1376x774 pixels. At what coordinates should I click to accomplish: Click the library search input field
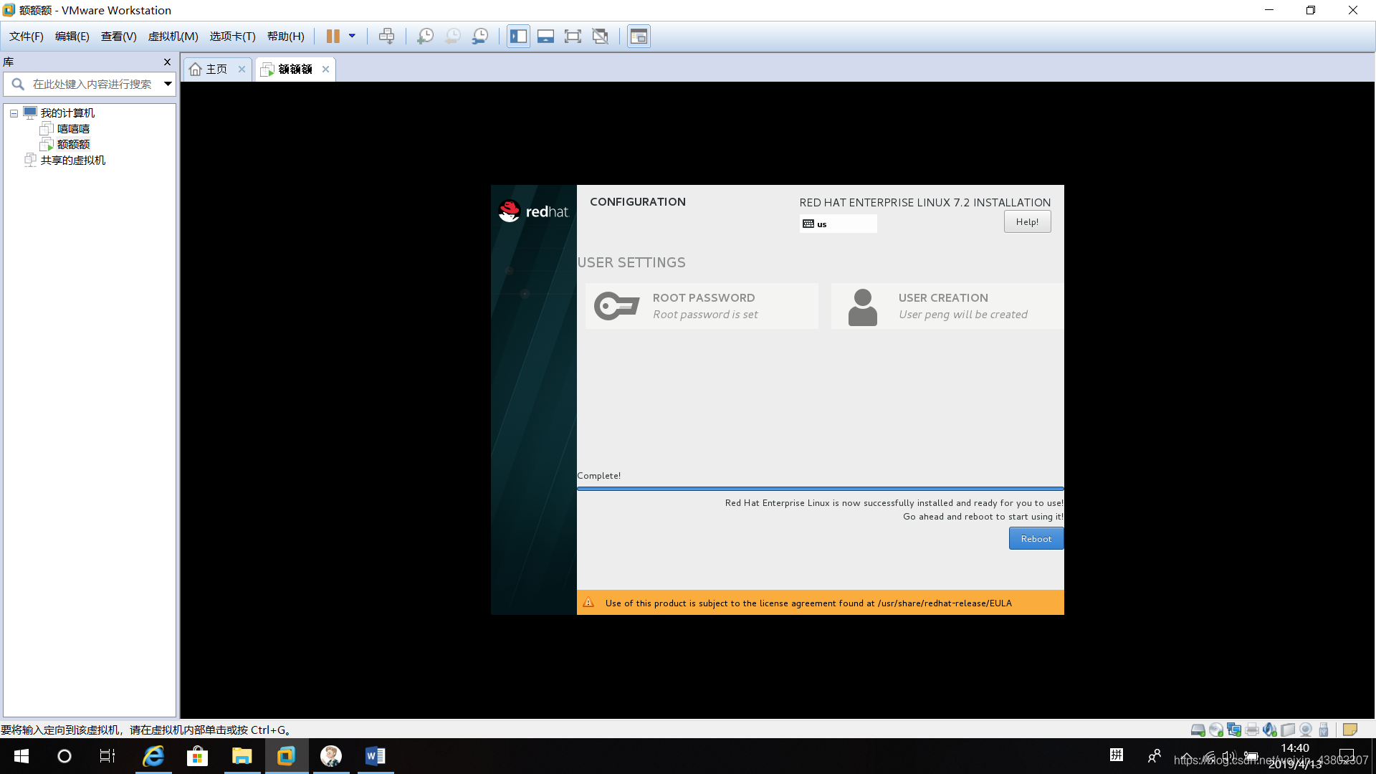pos(90,85)
